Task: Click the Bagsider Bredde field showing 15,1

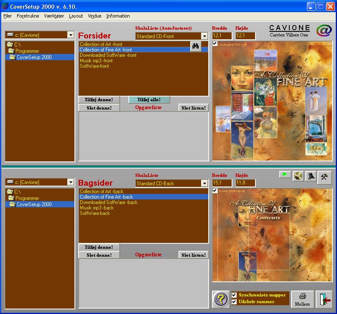Action: coord(222,183)
